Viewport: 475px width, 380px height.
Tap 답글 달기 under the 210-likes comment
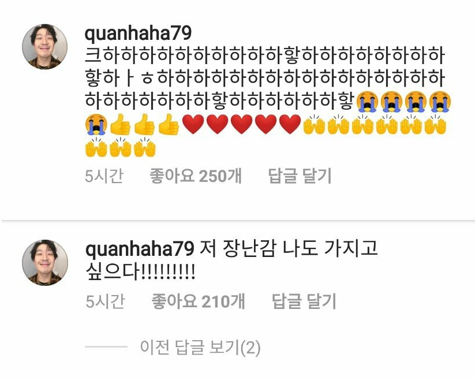point(304,301)
